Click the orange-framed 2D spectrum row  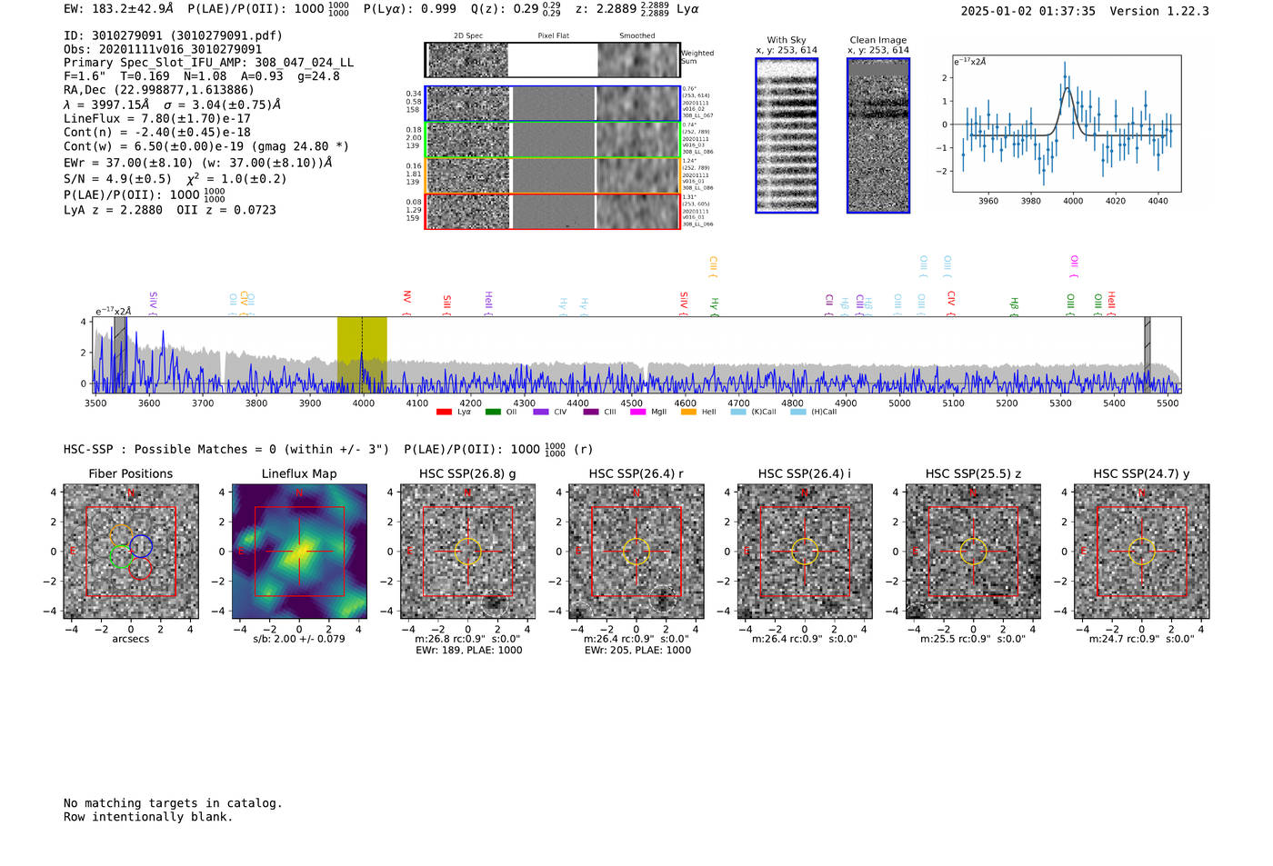click(x=552, y=175)
